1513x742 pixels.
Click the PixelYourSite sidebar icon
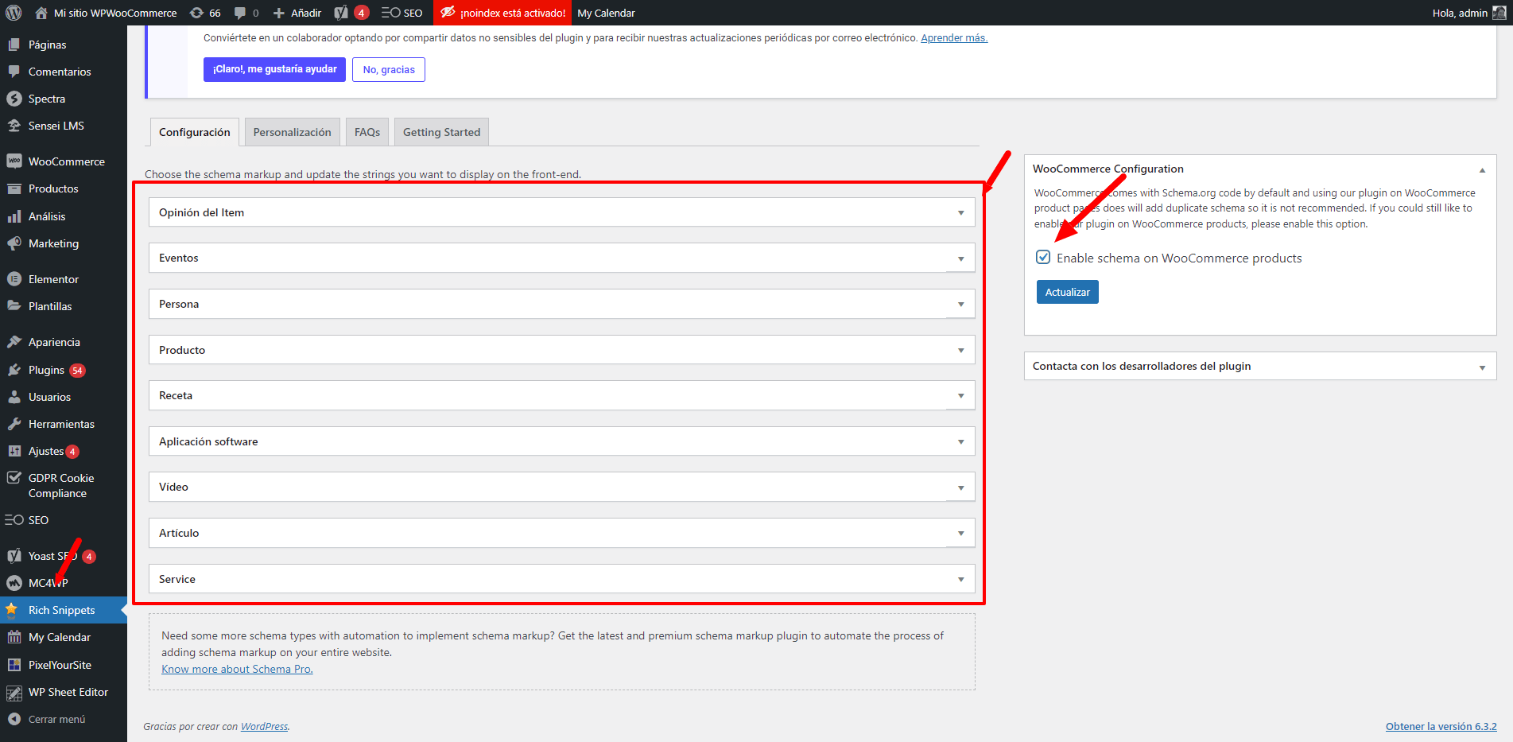(14, 665)
